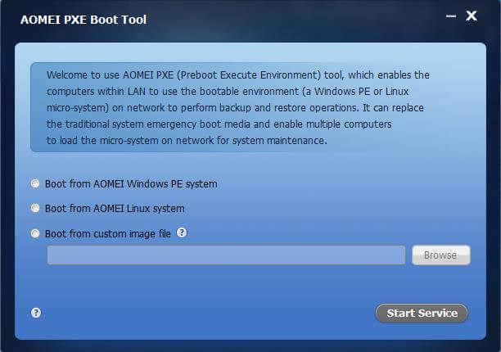Click the 'the traditional system emergency boot media' line
This screenshot has height=352, width=501.
pos(219,124)
